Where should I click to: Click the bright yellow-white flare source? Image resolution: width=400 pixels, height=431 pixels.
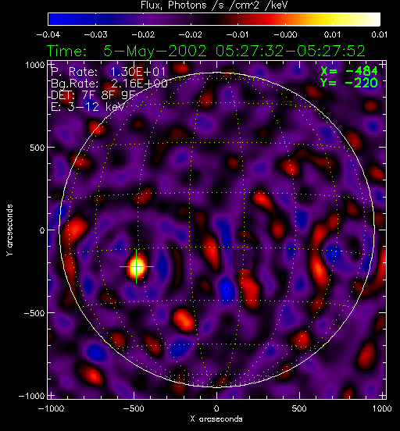click(137, 266)
